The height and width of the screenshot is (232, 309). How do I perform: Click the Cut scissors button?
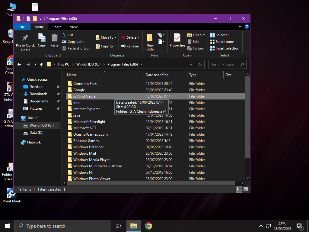(68, 35)
